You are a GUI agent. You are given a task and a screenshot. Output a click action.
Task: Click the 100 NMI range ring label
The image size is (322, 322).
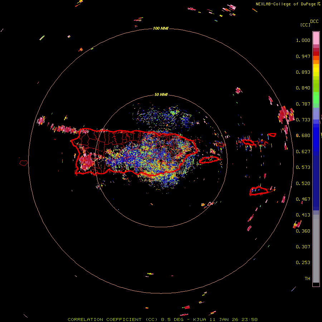161,28
